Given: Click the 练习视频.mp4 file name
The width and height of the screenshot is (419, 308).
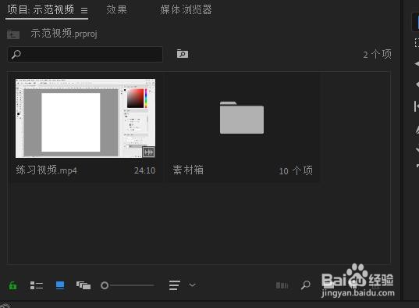Looking at the screenshot, I should pos(47,170).
